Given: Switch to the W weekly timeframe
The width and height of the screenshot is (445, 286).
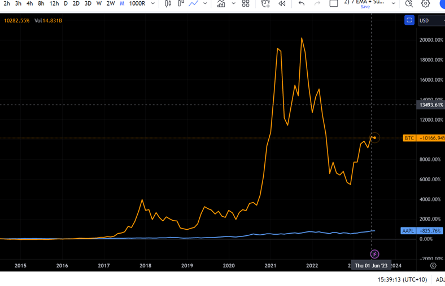Looking at the screenshot, I should (x=99, y=4).
